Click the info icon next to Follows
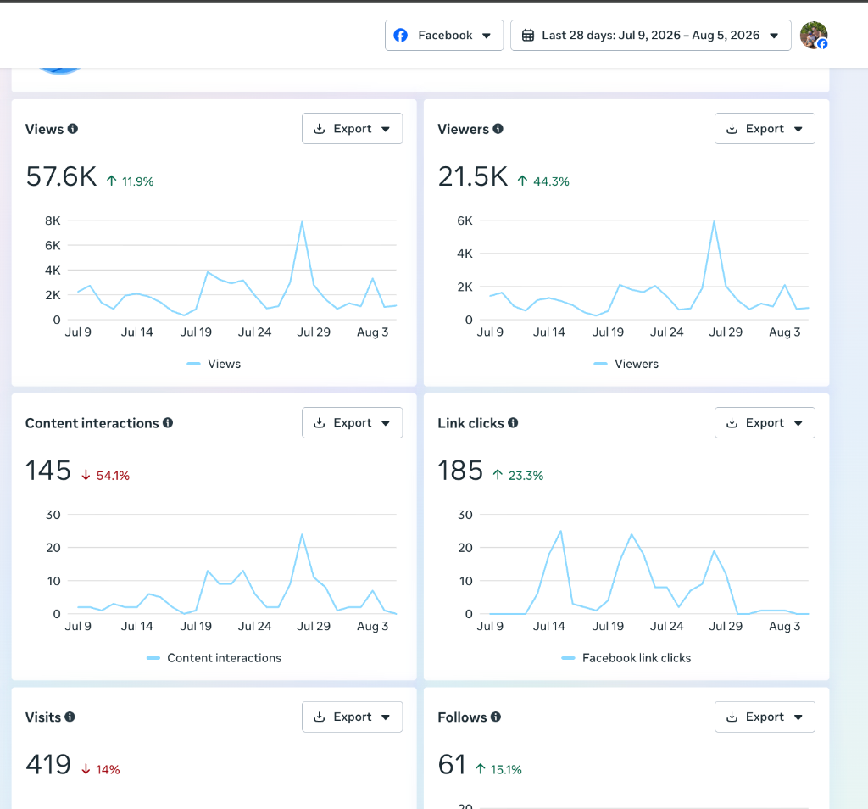 coord(496,717)
